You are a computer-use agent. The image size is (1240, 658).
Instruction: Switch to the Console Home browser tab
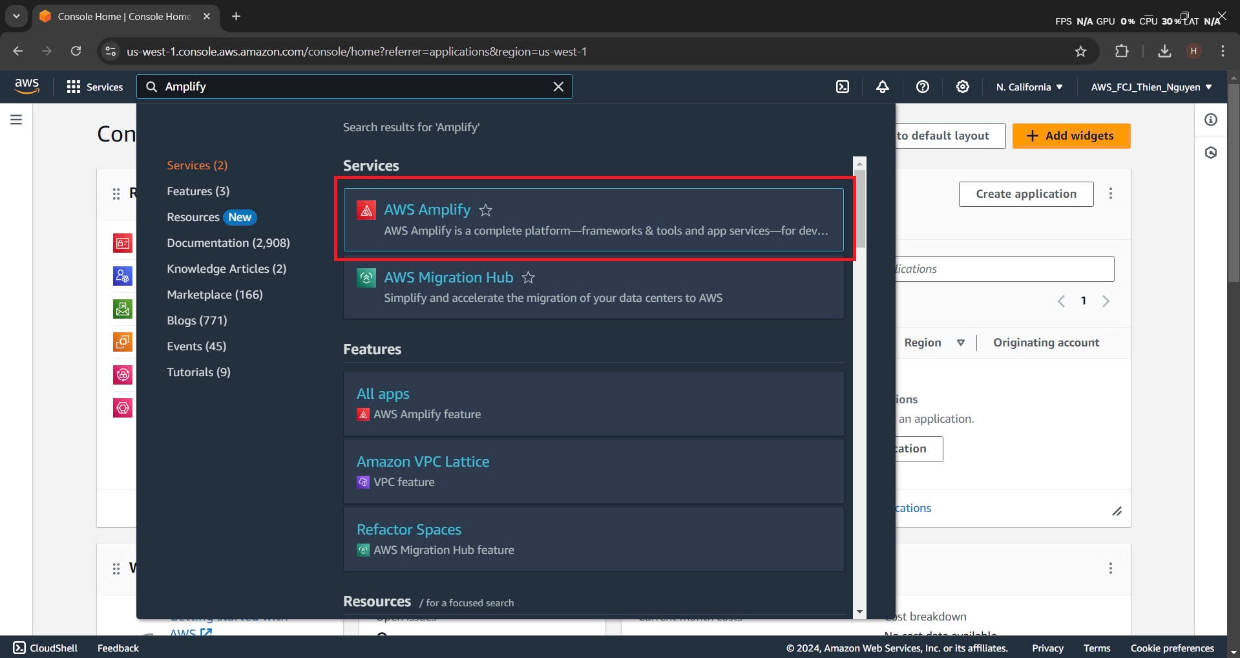point(123,17)
